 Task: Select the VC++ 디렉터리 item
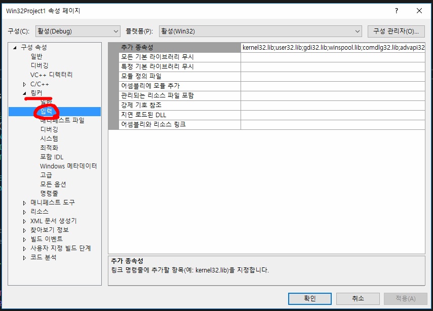coord(51,75)
